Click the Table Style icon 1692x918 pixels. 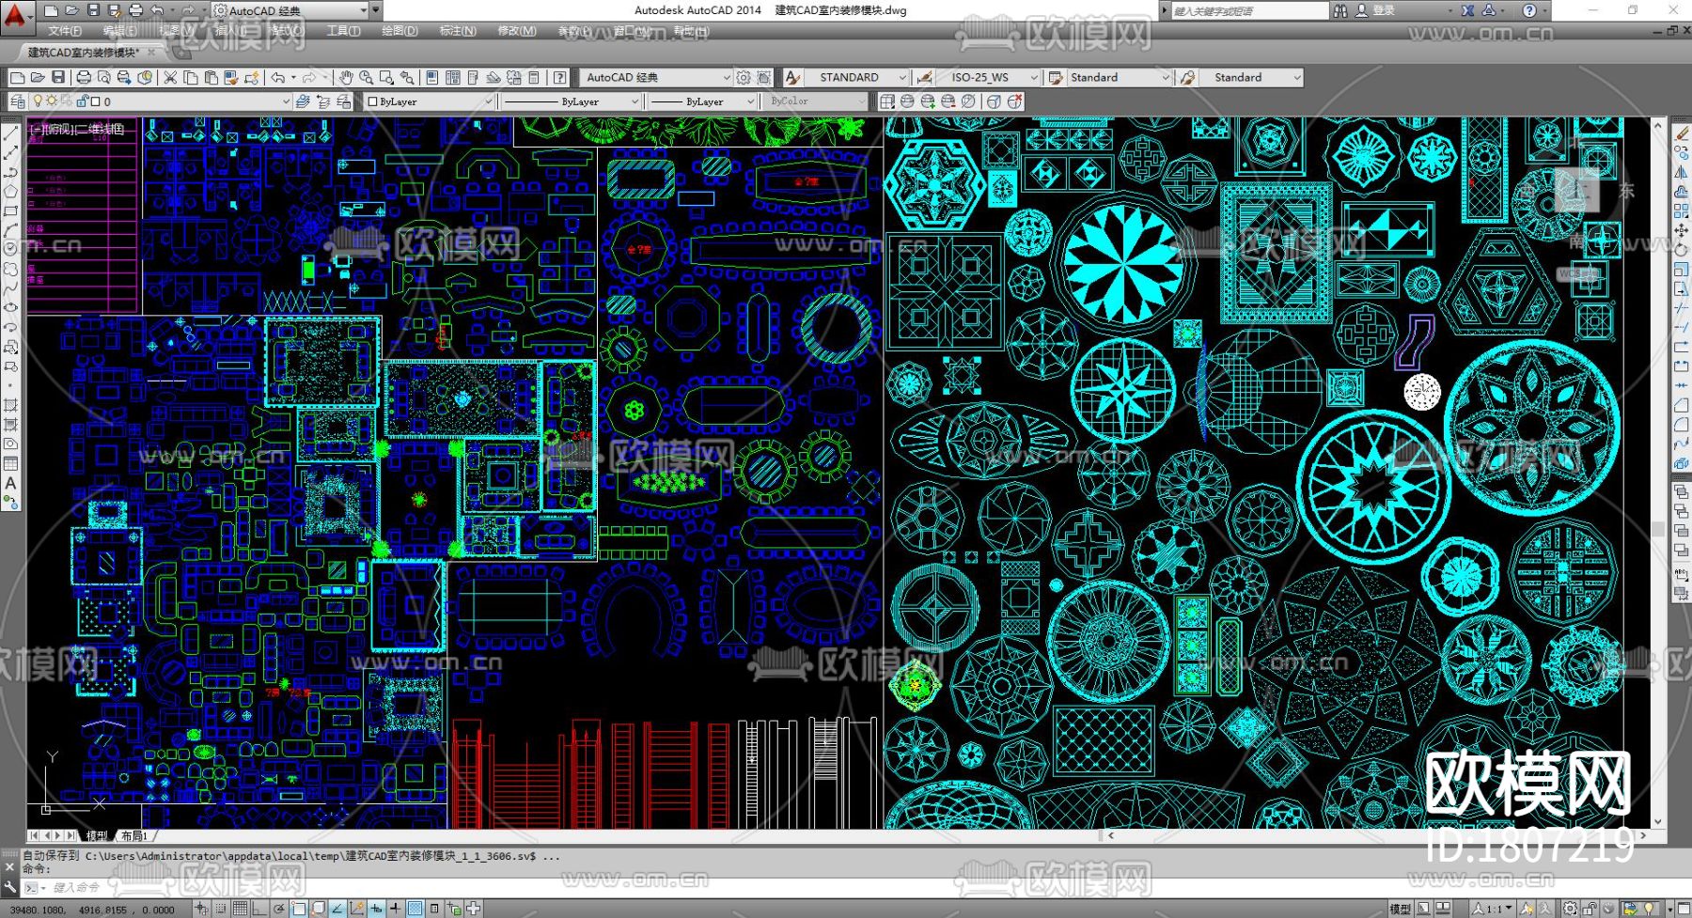[1056, 77]
